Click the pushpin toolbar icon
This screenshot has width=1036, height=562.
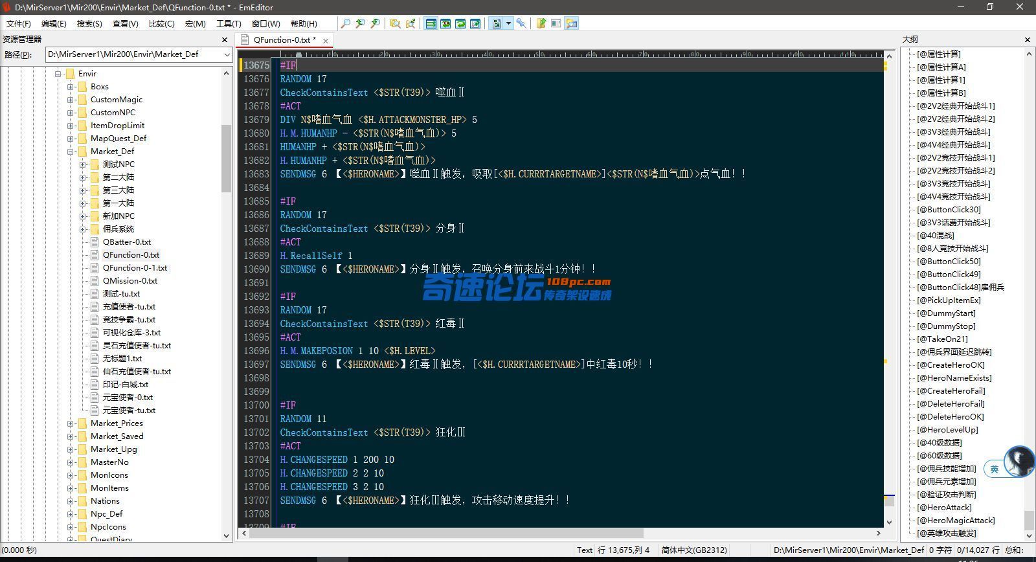(x=521, y=23)
